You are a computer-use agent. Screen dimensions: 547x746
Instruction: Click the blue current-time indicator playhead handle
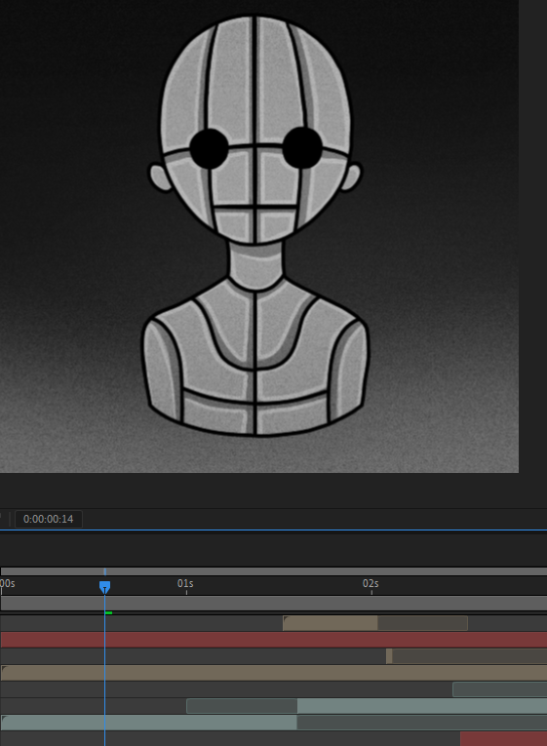(104, 587)
